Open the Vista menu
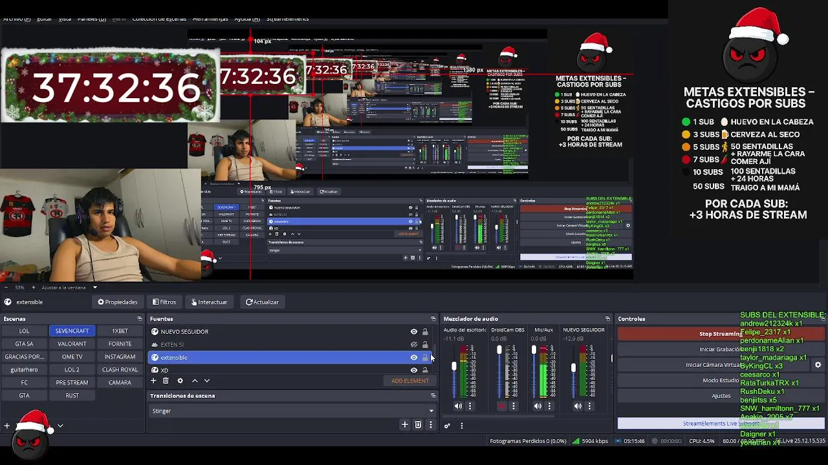Viewport: 828px width, 465px height. pos(65,19)
